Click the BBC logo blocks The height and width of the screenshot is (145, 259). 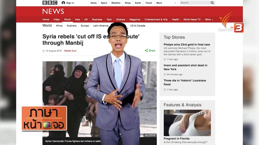pos(50,3)
